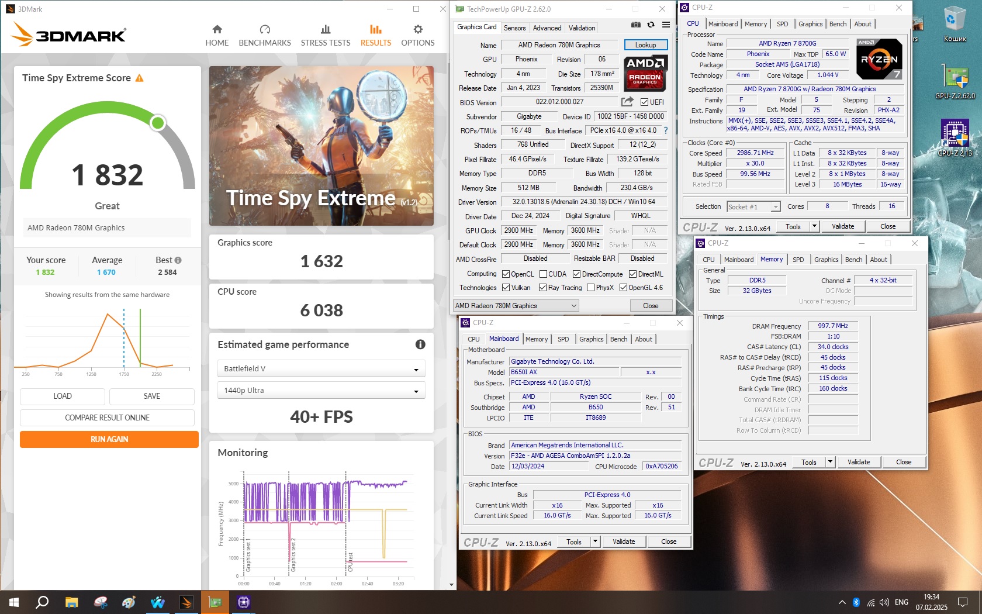
Task: Open the AMD Radeon 780M Graphics selector
Action: (x=516, y=305)
